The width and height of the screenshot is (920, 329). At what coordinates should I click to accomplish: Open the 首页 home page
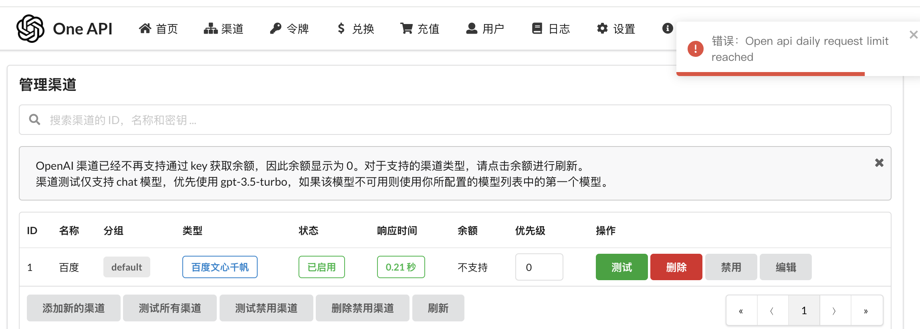tap(158, 29)
